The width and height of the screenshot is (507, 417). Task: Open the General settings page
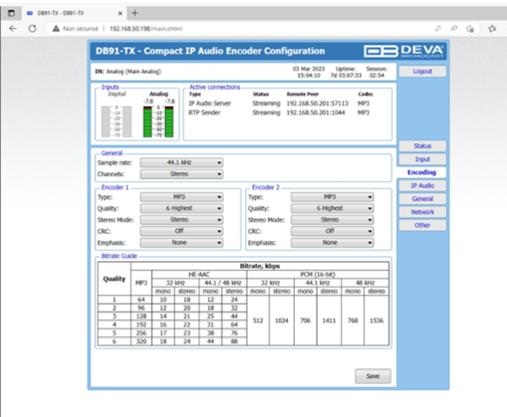[x=422, y=199]
